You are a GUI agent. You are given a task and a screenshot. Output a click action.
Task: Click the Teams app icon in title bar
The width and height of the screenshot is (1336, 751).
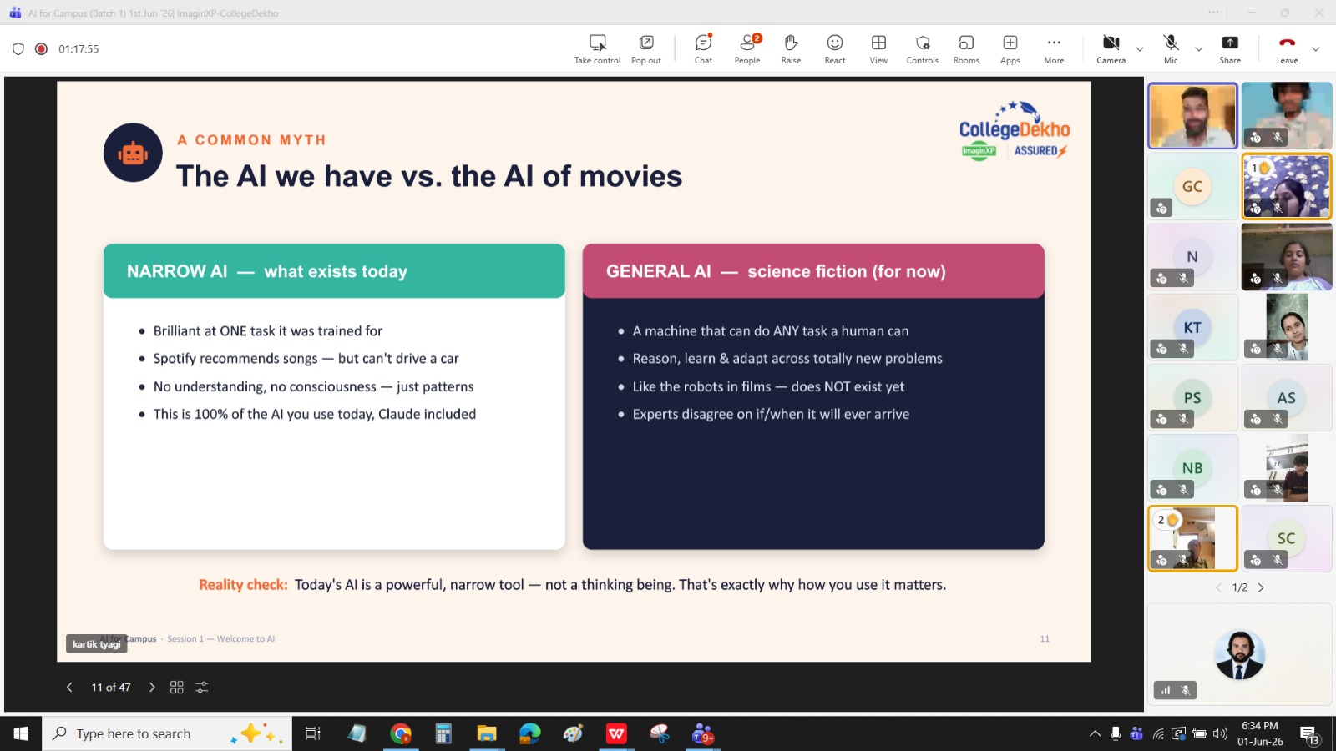15,13
